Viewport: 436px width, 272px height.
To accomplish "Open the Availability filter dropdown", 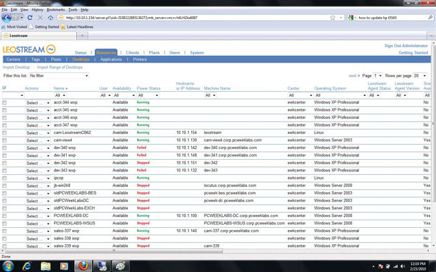I will click(x=124, y=95).
